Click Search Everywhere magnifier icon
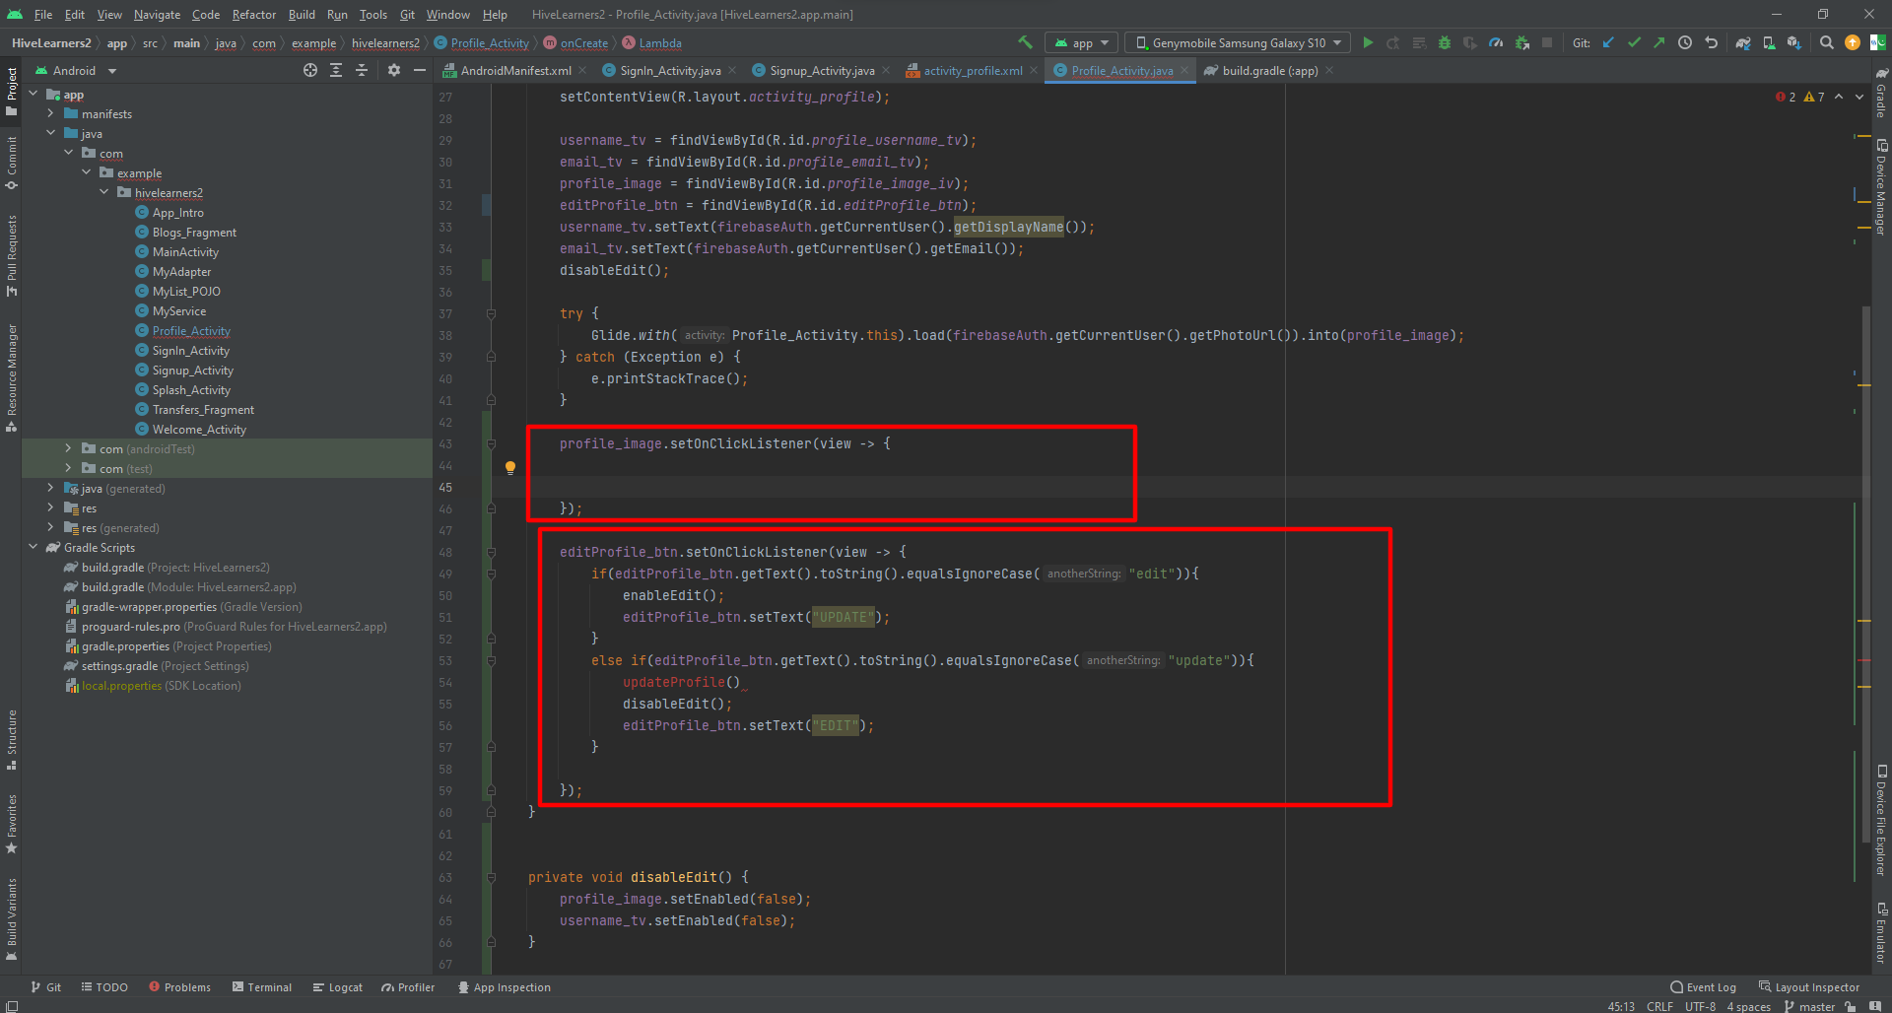Viewport: 1892px width, 1013px height. click(x=1826, y=42)
